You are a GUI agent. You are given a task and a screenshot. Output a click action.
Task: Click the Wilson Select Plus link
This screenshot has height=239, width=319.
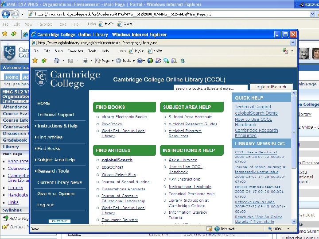point(119,174)
